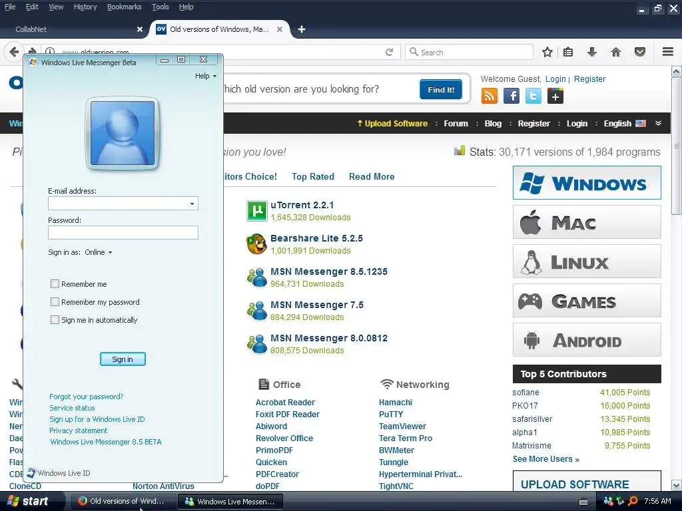Open Firefox bookmarks list icon

[x=568, y=52]
